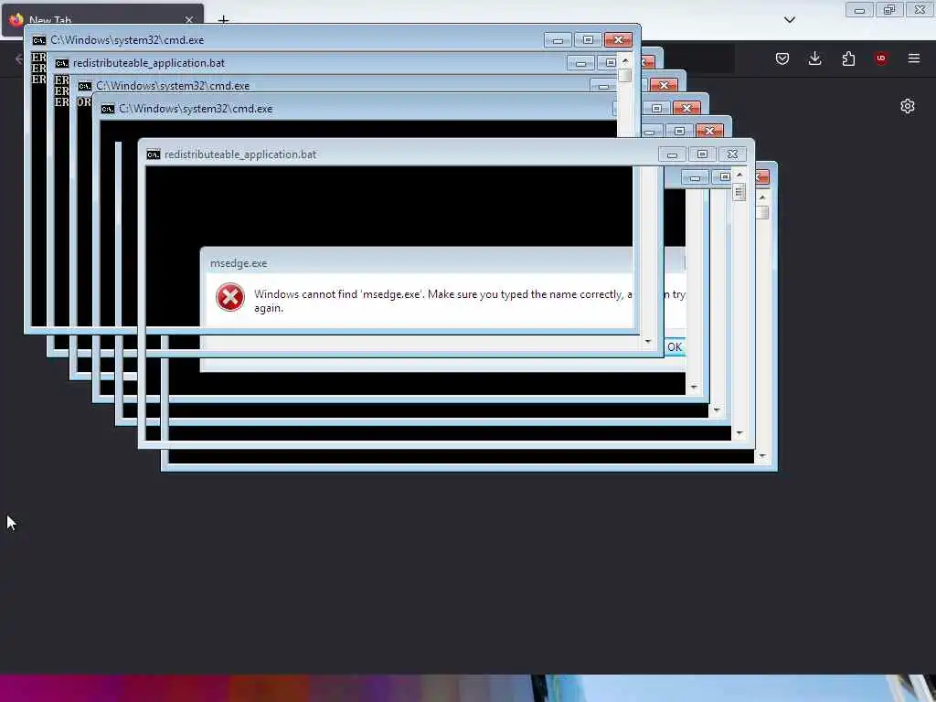Click OK in the msedge.exe error dialog
The width and height of the screenshot is (936, 702).
tap(675, 346)
